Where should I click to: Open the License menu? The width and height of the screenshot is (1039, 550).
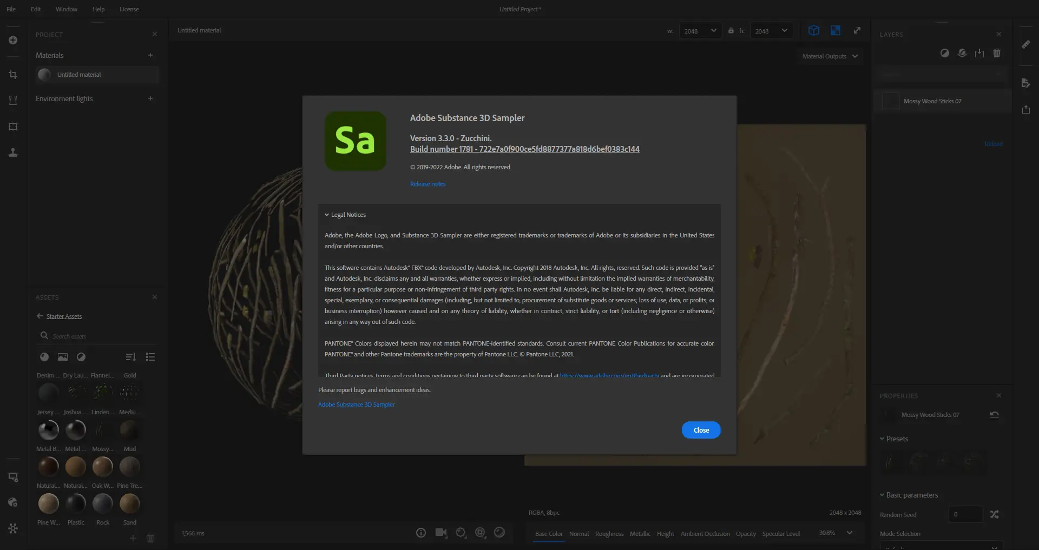[129, 9]
